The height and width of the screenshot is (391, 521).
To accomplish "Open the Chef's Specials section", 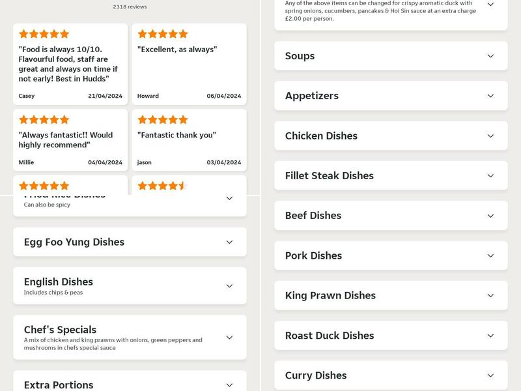I will [130, 338].
